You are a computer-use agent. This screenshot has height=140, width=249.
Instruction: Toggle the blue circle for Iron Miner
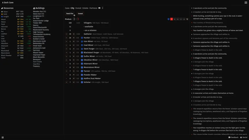pyautogui.click(x=82, y=41)
